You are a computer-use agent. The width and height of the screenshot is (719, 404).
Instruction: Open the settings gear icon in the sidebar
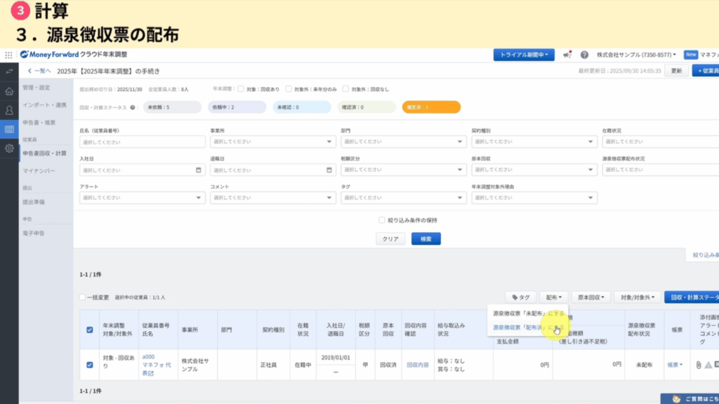point(9,149)
